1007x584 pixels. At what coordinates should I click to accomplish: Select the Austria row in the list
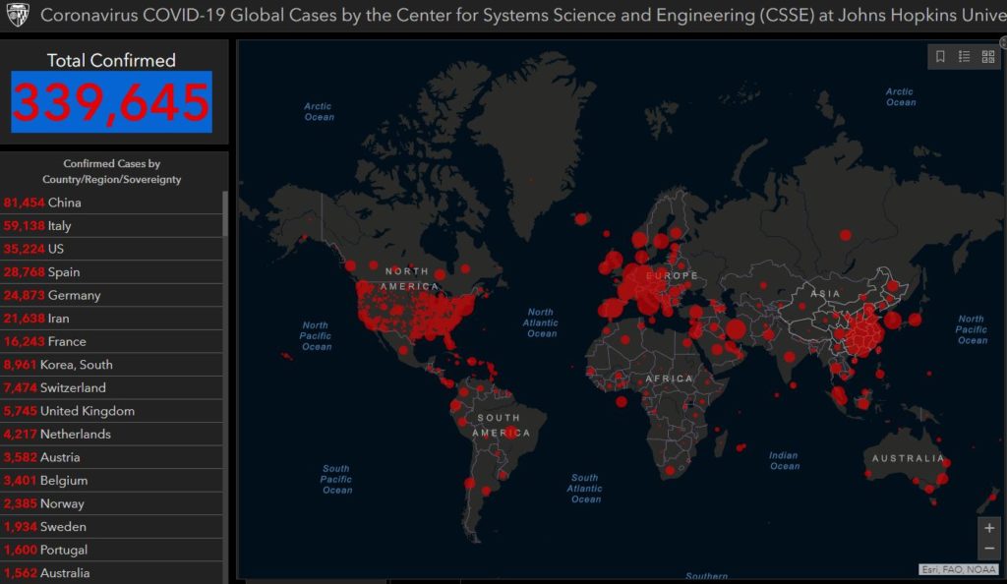[x=112, y=457]
